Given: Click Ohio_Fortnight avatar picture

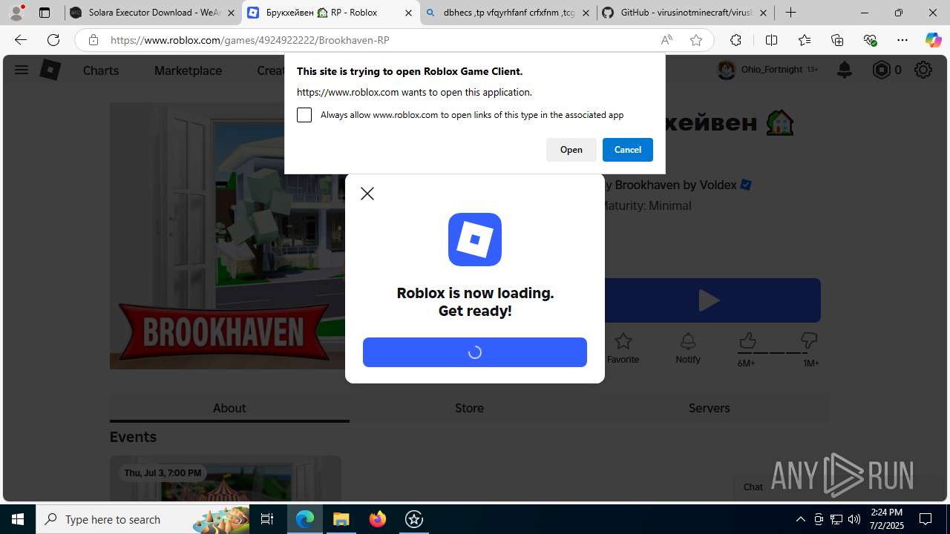Looking at the screenshot, I should click(x=727, y=70).
